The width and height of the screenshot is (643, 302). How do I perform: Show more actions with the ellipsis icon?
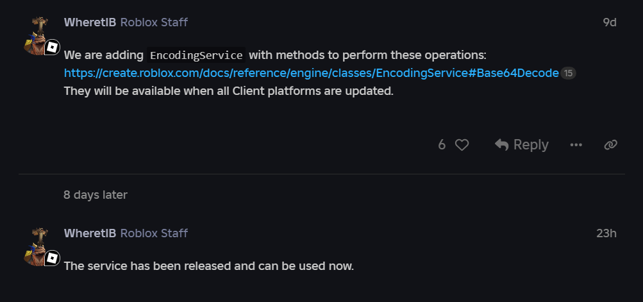(x=576, y=145)
